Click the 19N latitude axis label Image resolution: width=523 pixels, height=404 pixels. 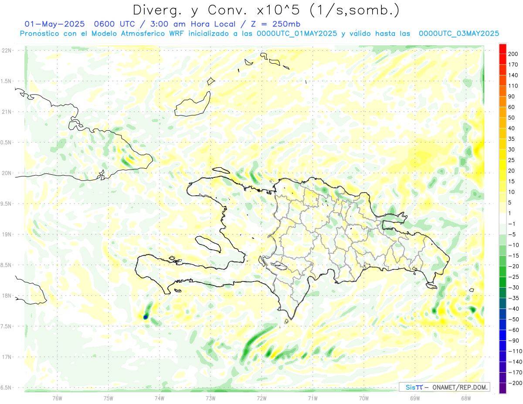coord(7,234)
